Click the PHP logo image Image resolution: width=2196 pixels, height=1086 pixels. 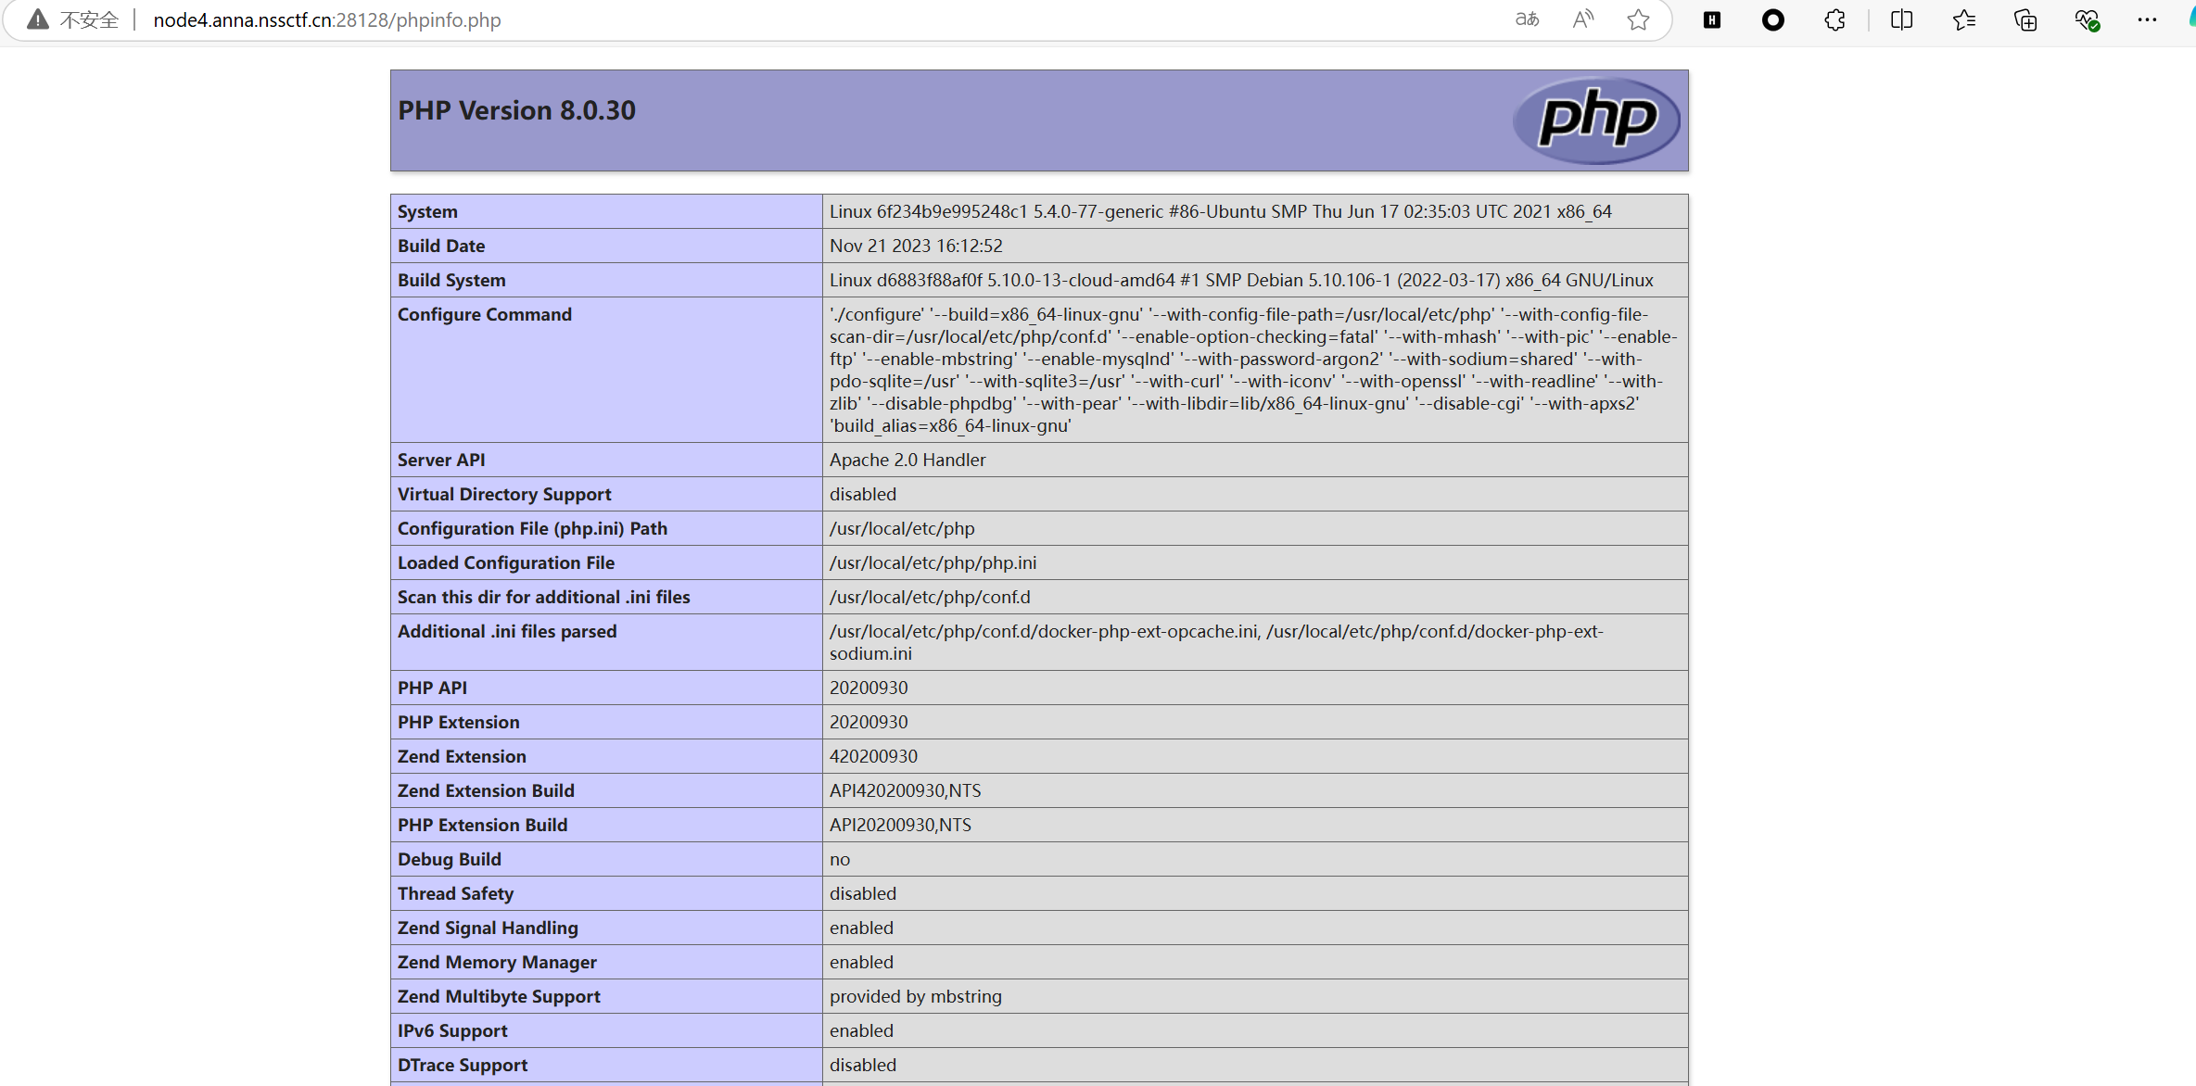coord(1596,120)
